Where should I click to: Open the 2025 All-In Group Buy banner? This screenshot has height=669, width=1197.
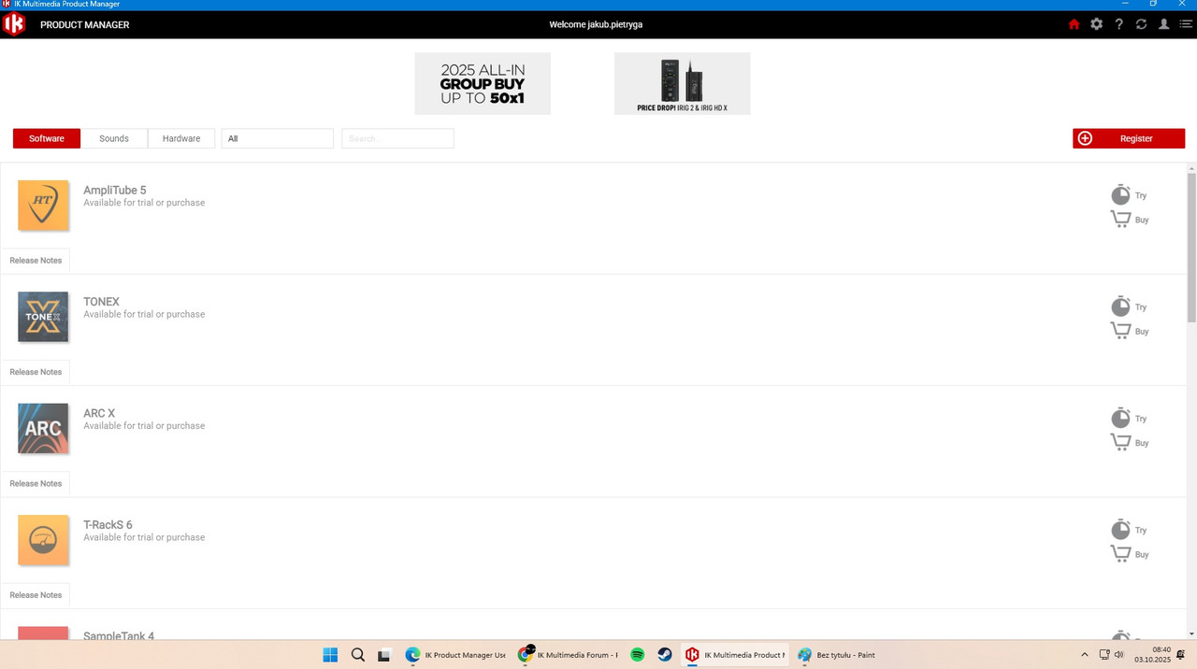[x=483, y=83]
